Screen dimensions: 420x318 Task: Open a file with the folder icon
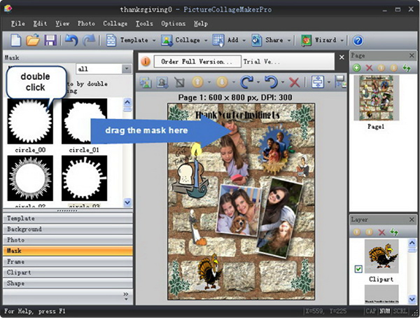(33, 41)
